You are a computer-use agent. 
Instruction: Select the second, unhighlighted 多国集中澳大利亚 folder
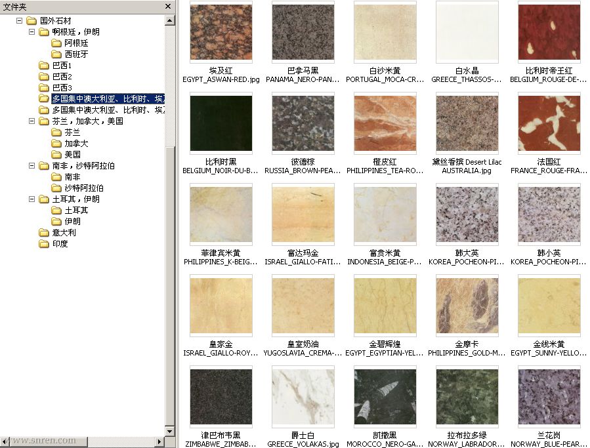pyautogui.click(x=108, y=110)
